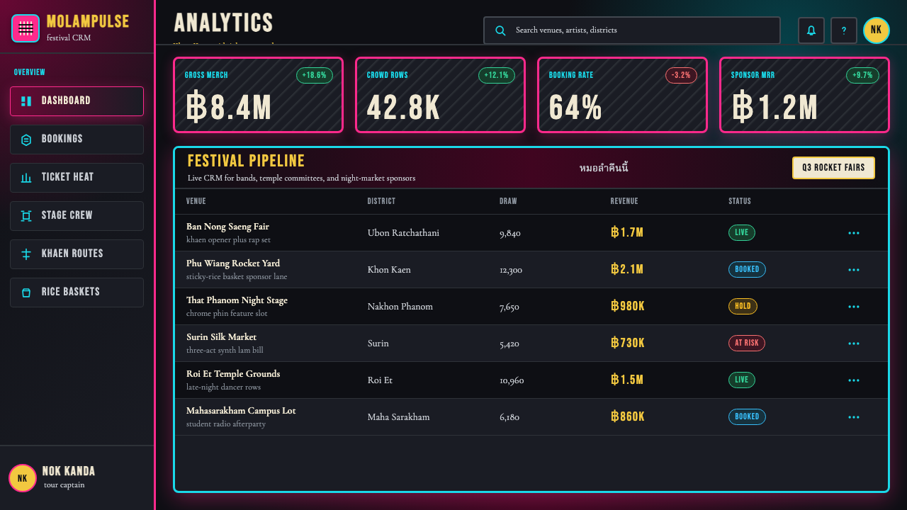Screen dimensions: 907x510
Task: Click the +18.6% Gross Merch badge
Action: (315, 75)
